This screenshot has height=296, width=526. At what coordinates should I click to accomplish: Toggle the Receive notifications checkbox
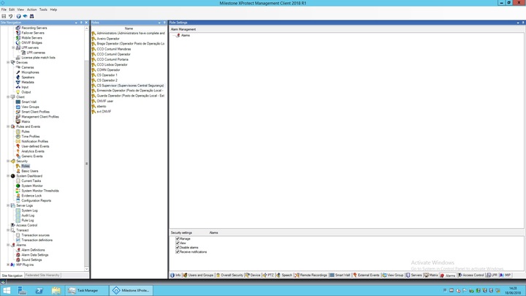click(178, 252)
